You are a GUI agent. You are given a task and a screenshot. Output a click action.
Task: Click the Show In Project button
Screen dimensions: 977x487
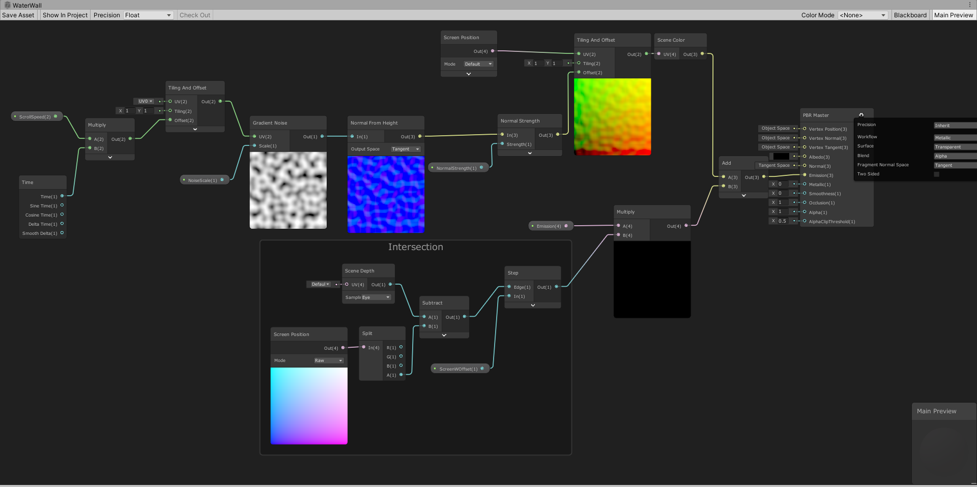(x=65, y=15)
